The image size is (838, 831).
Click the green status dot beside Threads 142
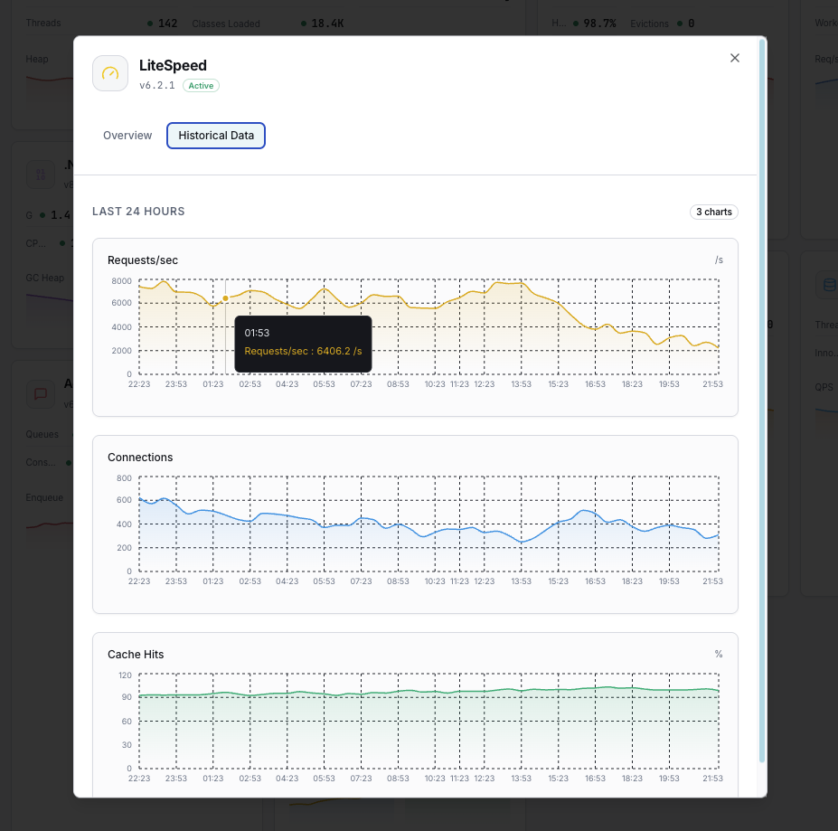[150, 23]
